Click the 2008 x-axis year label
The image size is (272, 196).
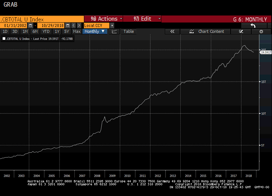click(97, 176)
